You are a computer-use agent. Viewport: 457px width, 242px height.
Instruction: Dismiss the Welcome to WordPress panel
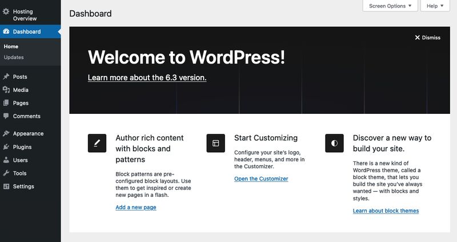[x=427, y=37]
